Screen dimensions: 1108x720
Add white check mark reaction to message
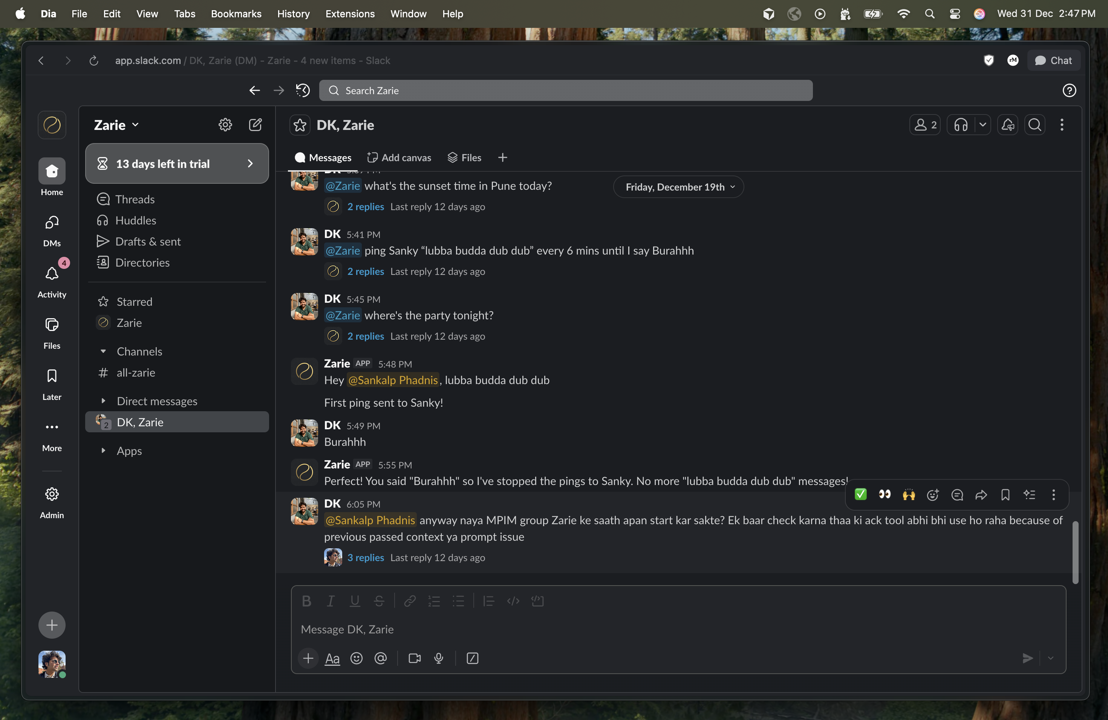(x=860, y=494)
